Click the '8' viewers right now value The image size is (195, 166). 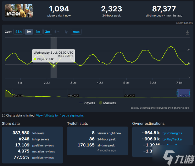(x=93, y=133)
